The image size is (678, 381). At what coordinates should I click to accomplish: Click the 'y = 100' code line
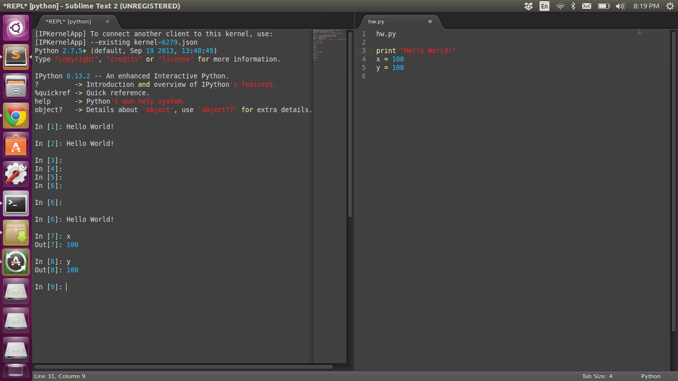(390, 67)
